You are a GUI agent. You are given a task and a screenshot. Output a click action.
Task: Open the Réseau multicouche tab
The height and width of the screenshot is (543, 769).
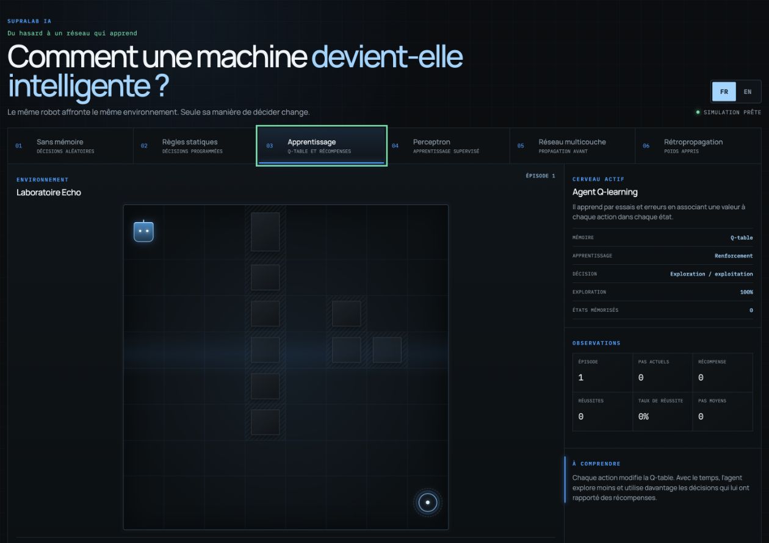[x=572, y=146]
